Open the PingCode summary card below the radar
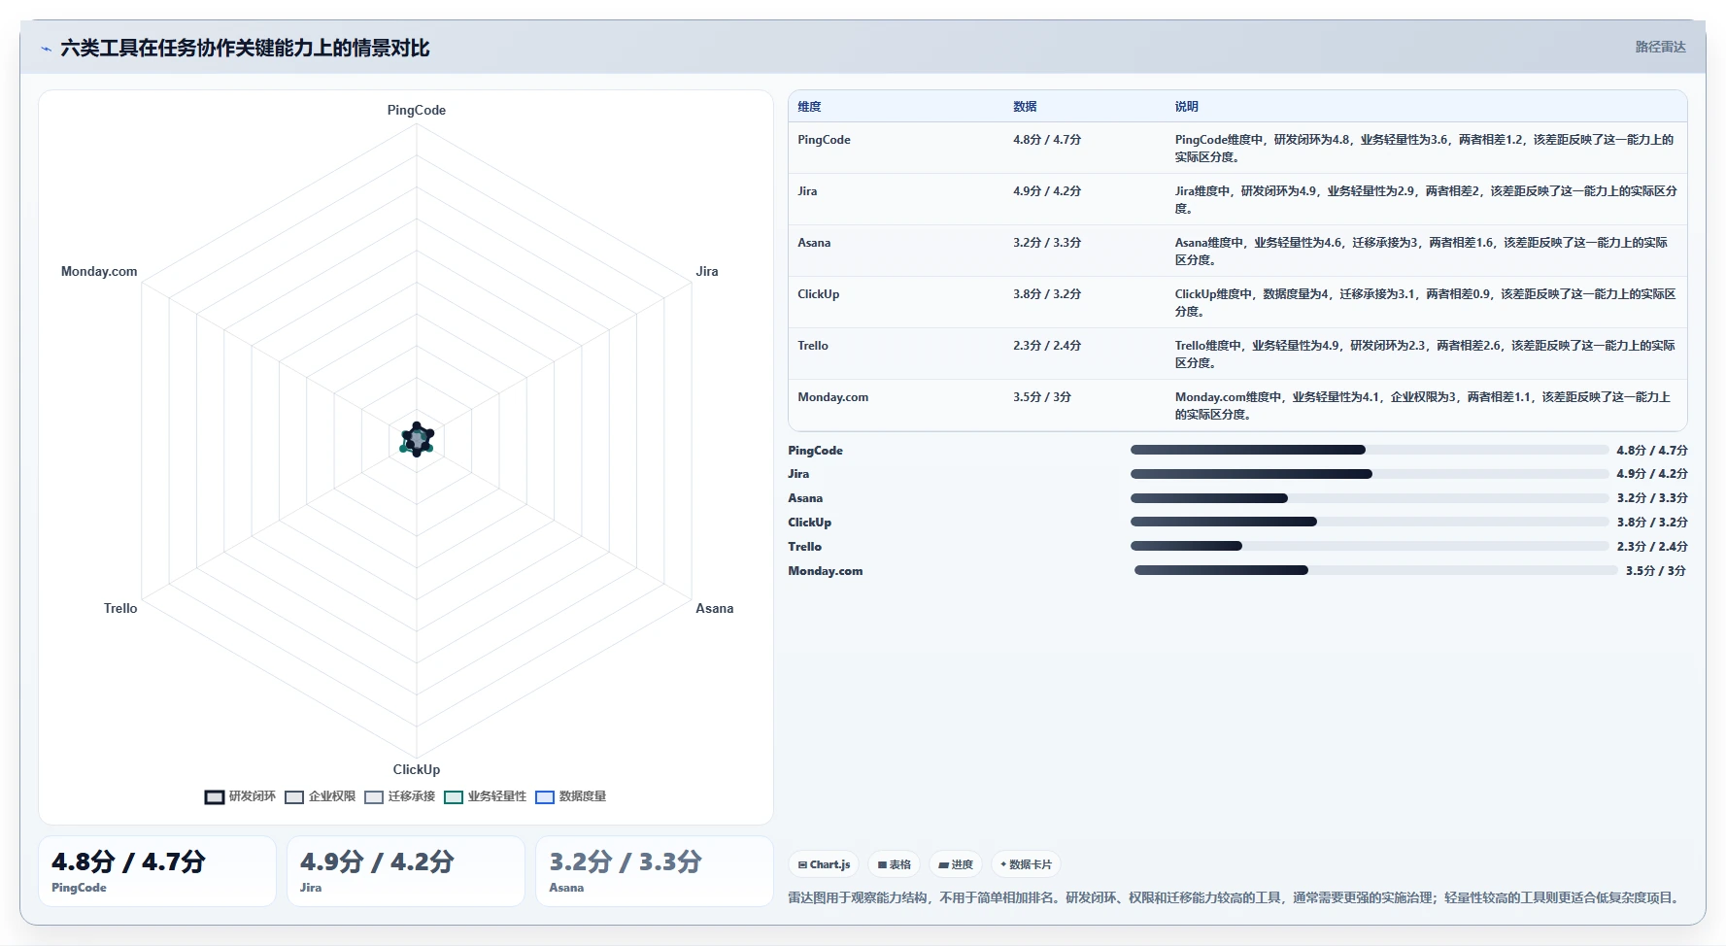This screenshot has width=1726, height=946. [x=157, y=871]
